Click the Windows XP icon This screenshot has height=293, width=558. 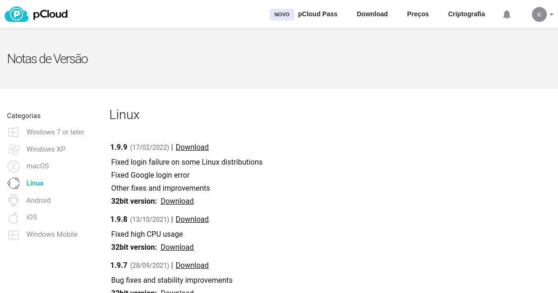(13, 149)
